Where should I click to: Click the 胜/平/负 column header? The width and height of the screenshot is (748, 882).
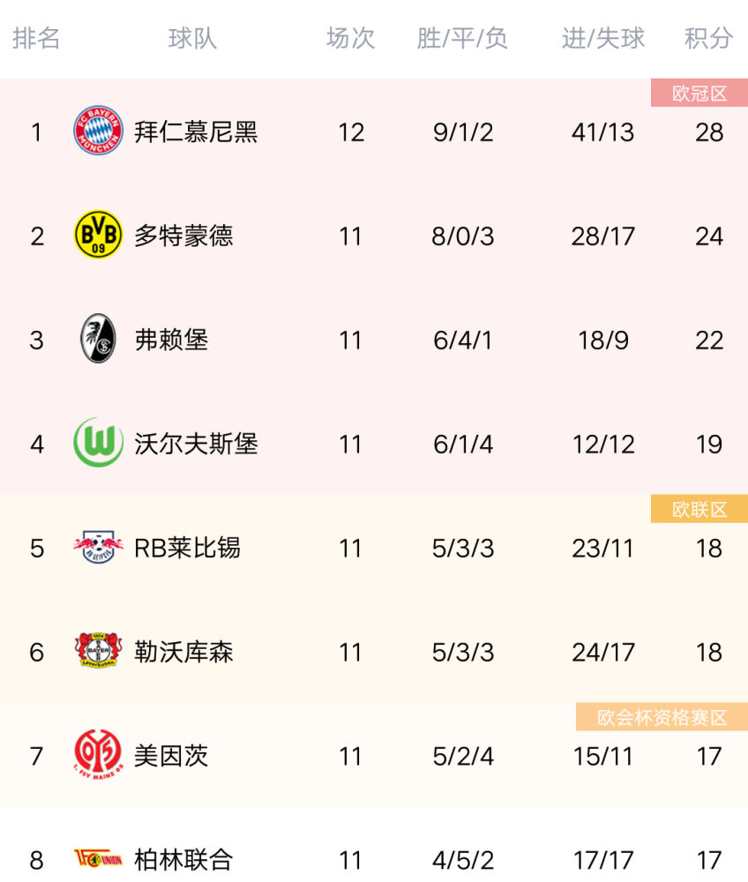[x=462, y=38]
